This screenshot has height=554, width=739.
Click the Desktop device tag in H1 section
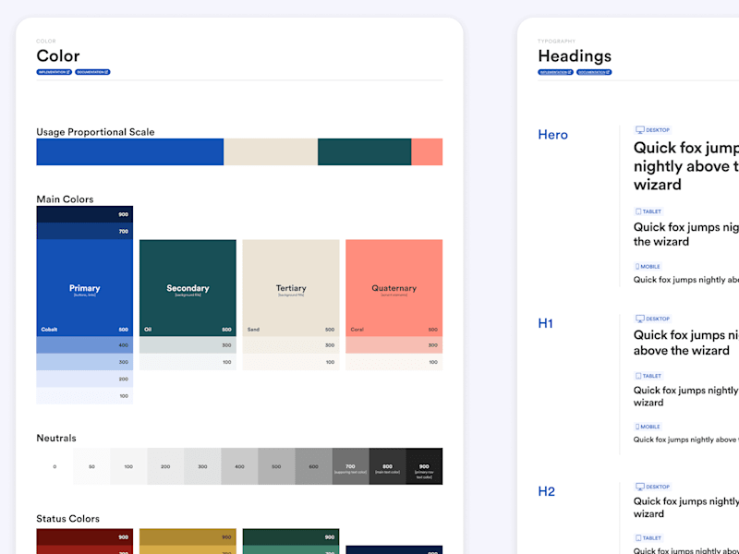[653, 319]
